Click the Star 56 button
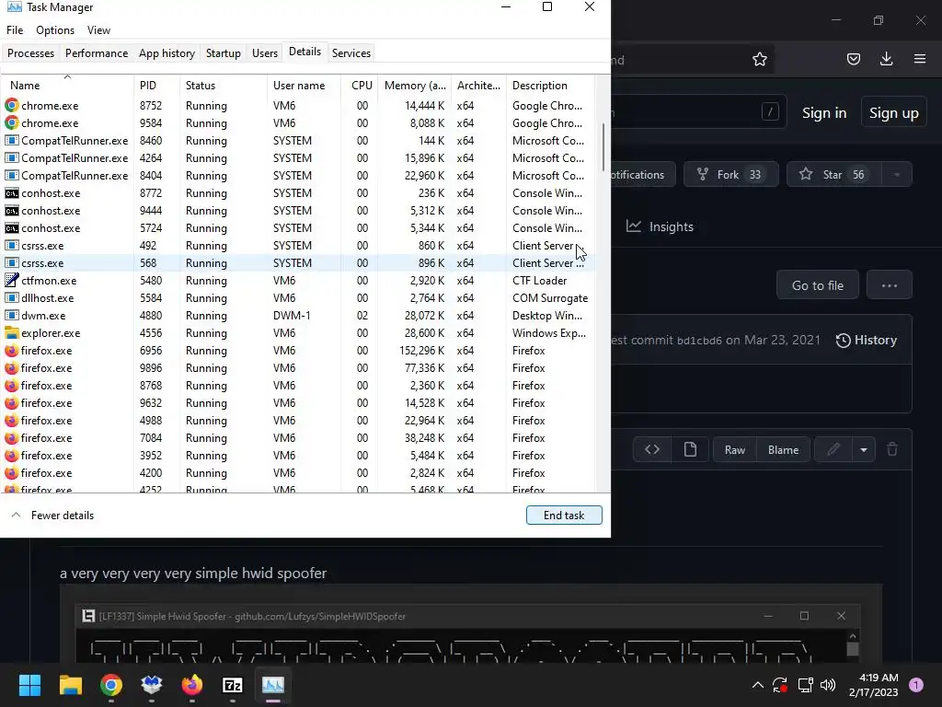 pyautogui.click(x=833, y=174)
